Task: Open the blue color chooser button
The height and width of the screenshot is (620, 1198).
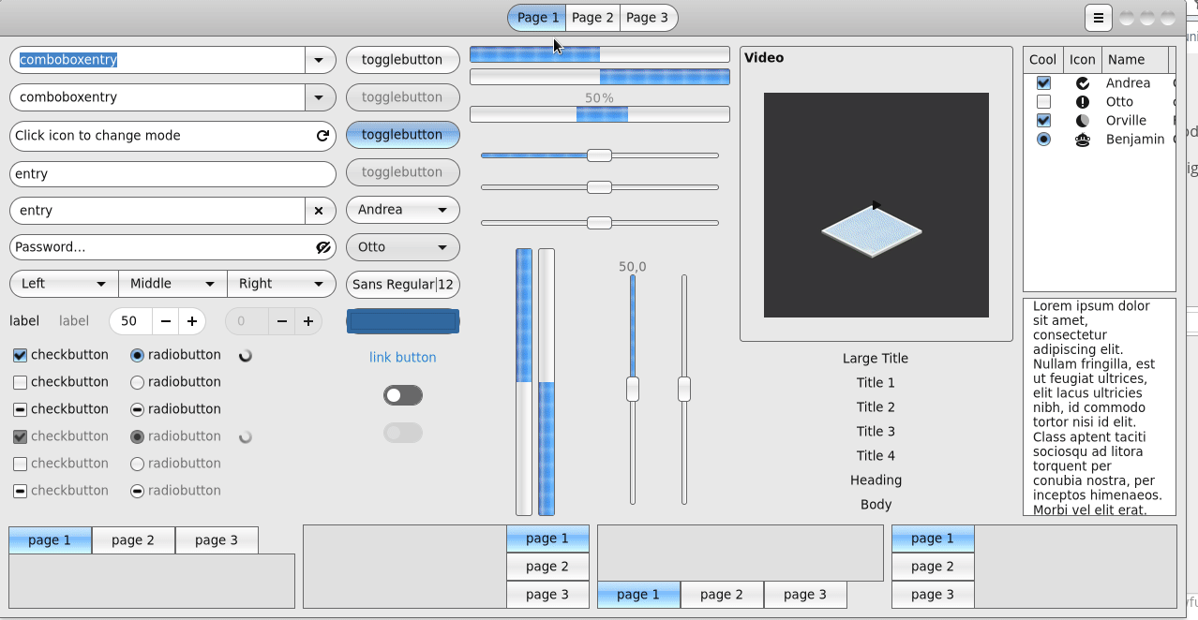Action: pyautogui.click(x=403, y=321)
